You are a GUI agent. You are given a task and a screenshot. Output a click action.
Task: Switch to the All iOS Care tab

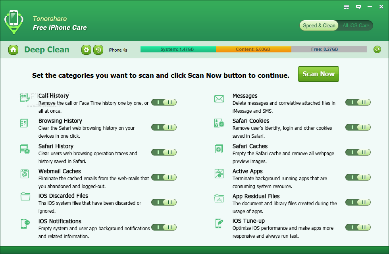(356, 25)
